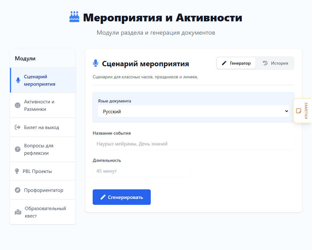Click the history clock icon in История tab
Screen dimensions: 312x250
coord(265,63)
